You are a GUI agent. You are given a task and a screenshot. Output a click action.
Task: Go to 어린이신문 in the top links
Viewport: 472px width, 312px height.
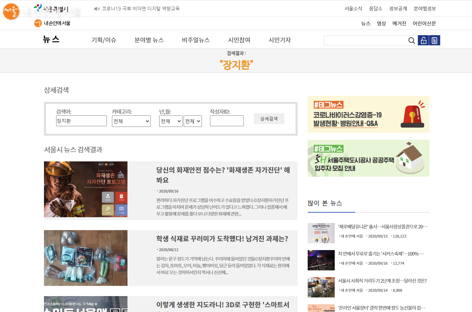tap(424, 23)
